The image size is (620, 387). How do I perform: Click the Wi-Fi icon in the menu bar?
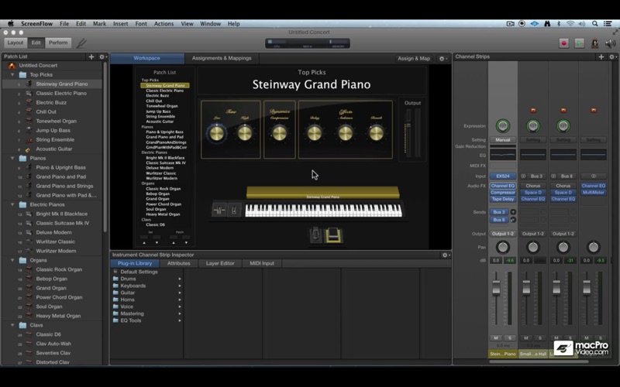(x=570, y=24)
